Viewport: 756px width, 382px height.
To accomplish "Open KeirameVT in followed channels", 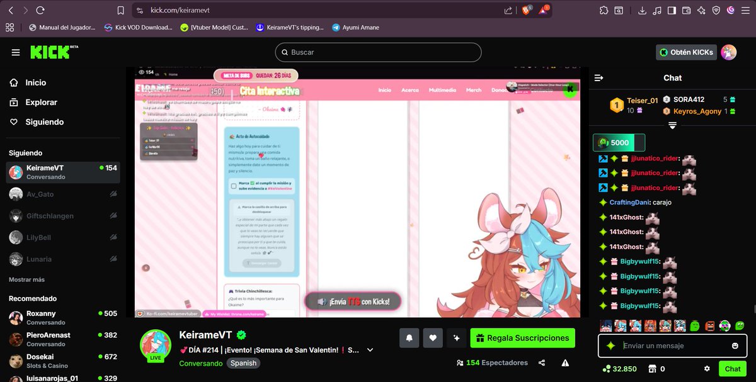I will pos(63,172).
